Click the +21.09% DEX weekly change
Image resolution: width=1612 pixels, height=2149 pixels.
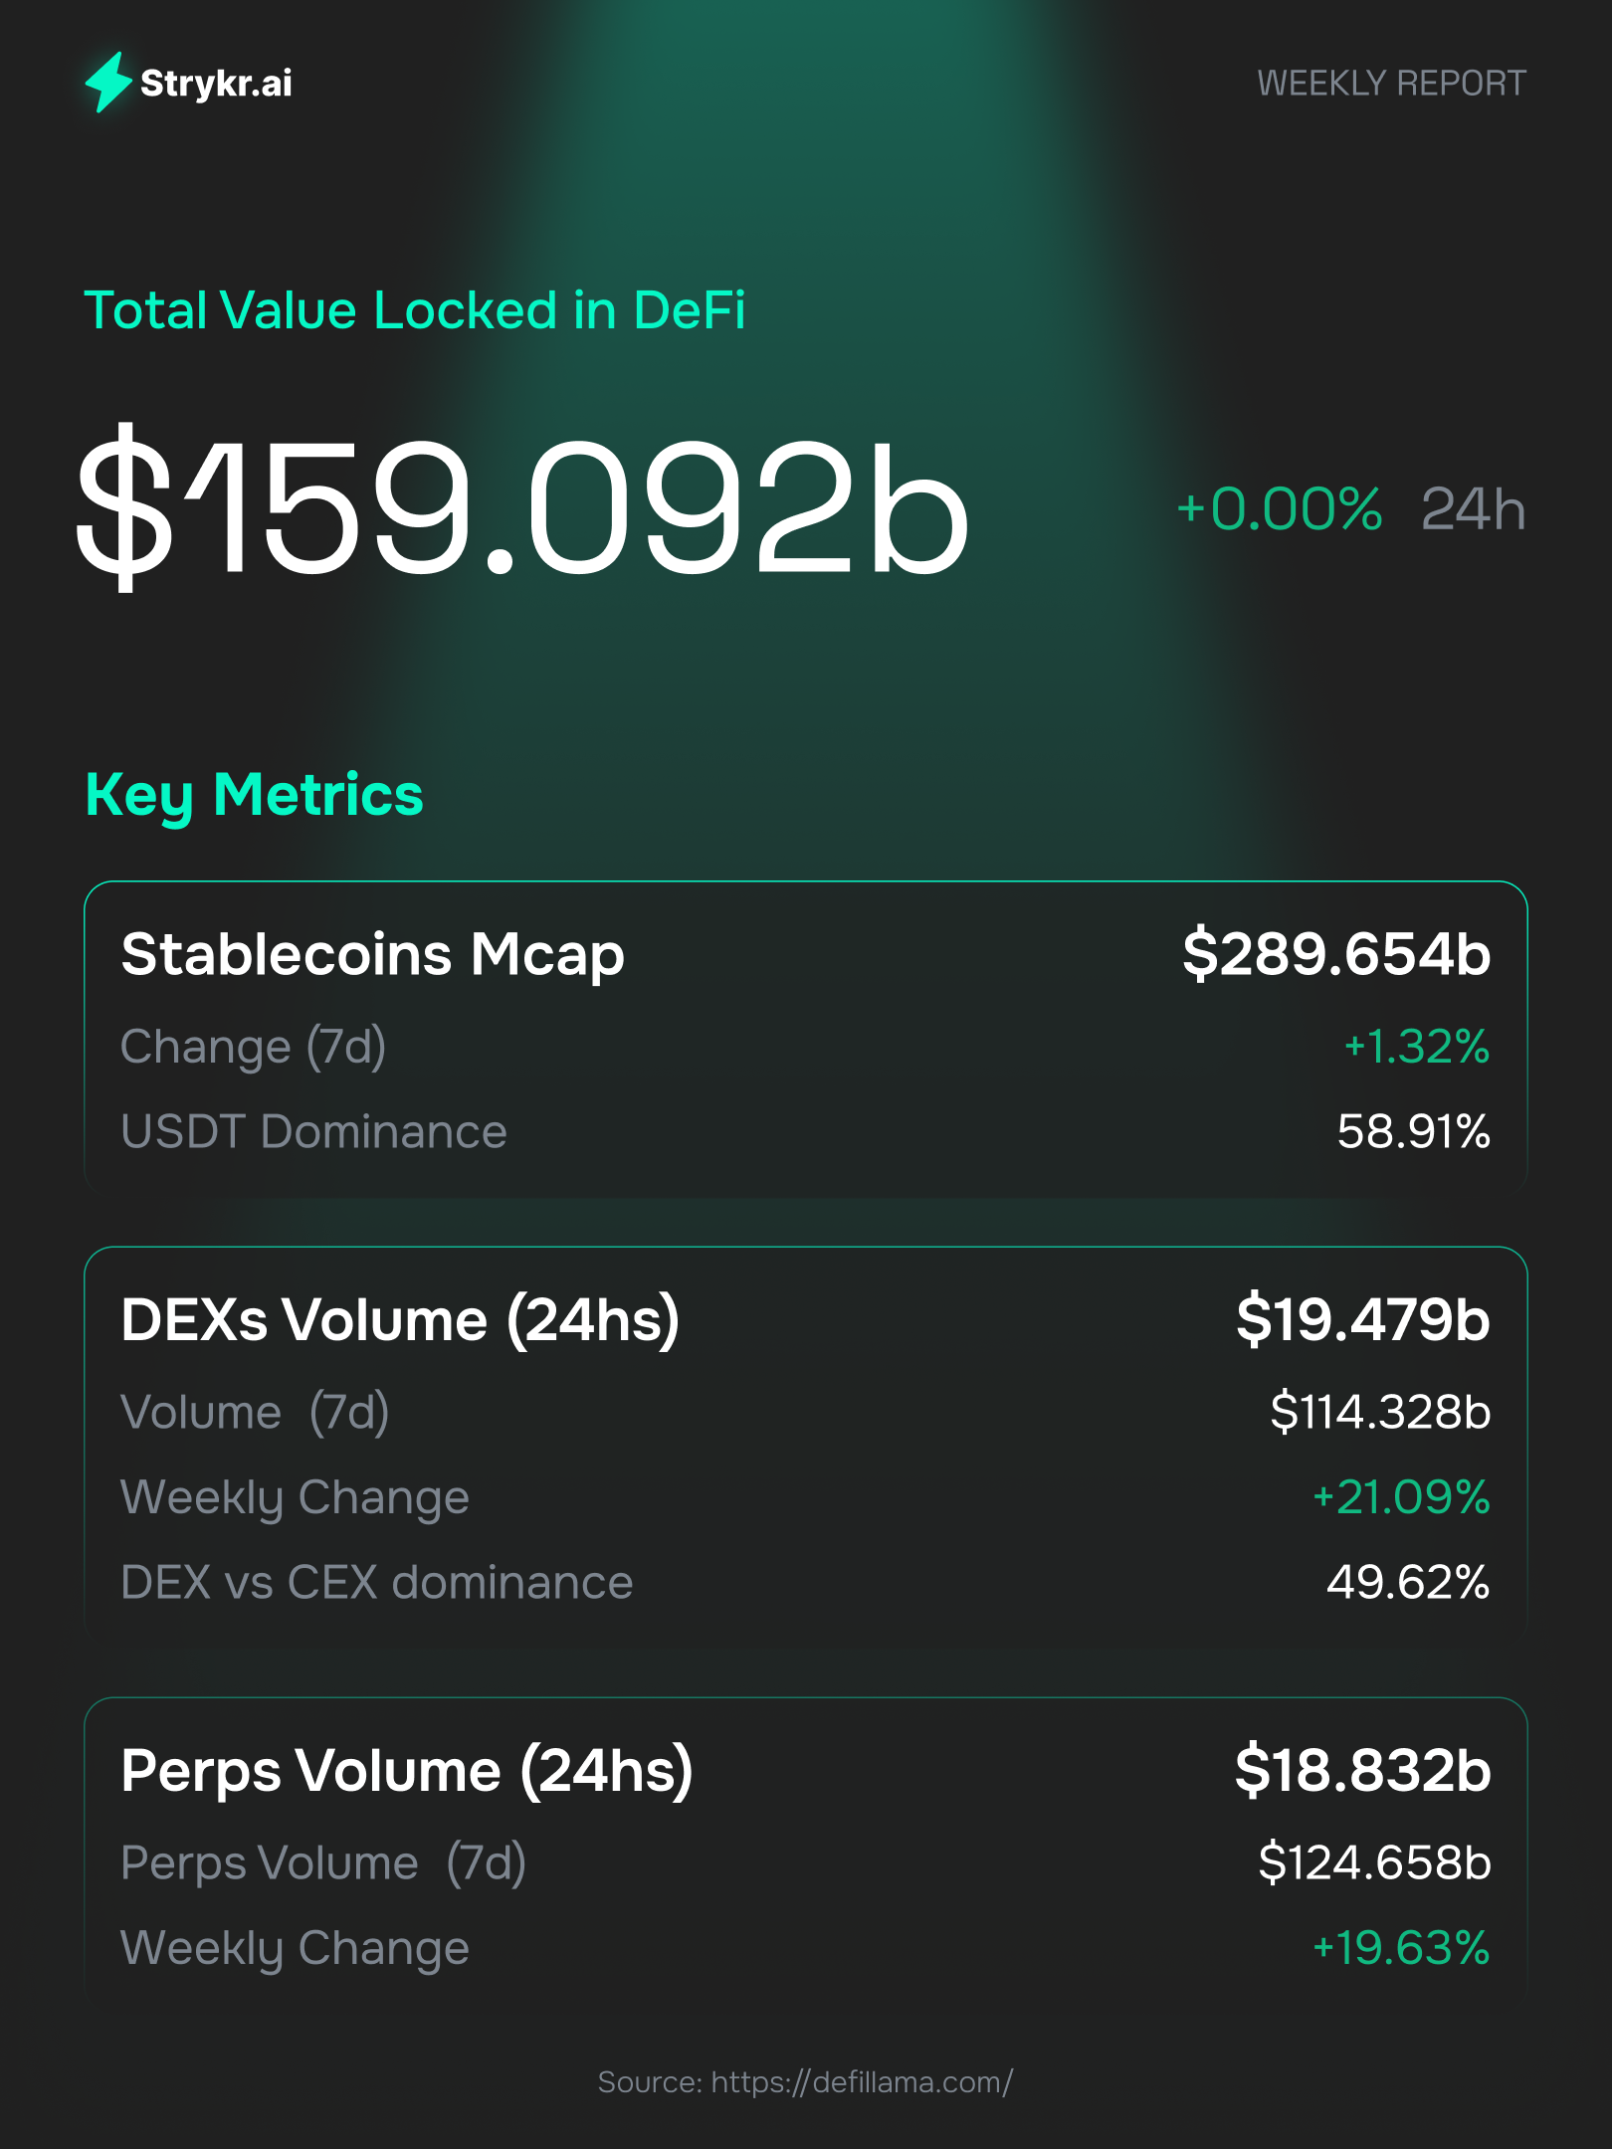1400,1497
